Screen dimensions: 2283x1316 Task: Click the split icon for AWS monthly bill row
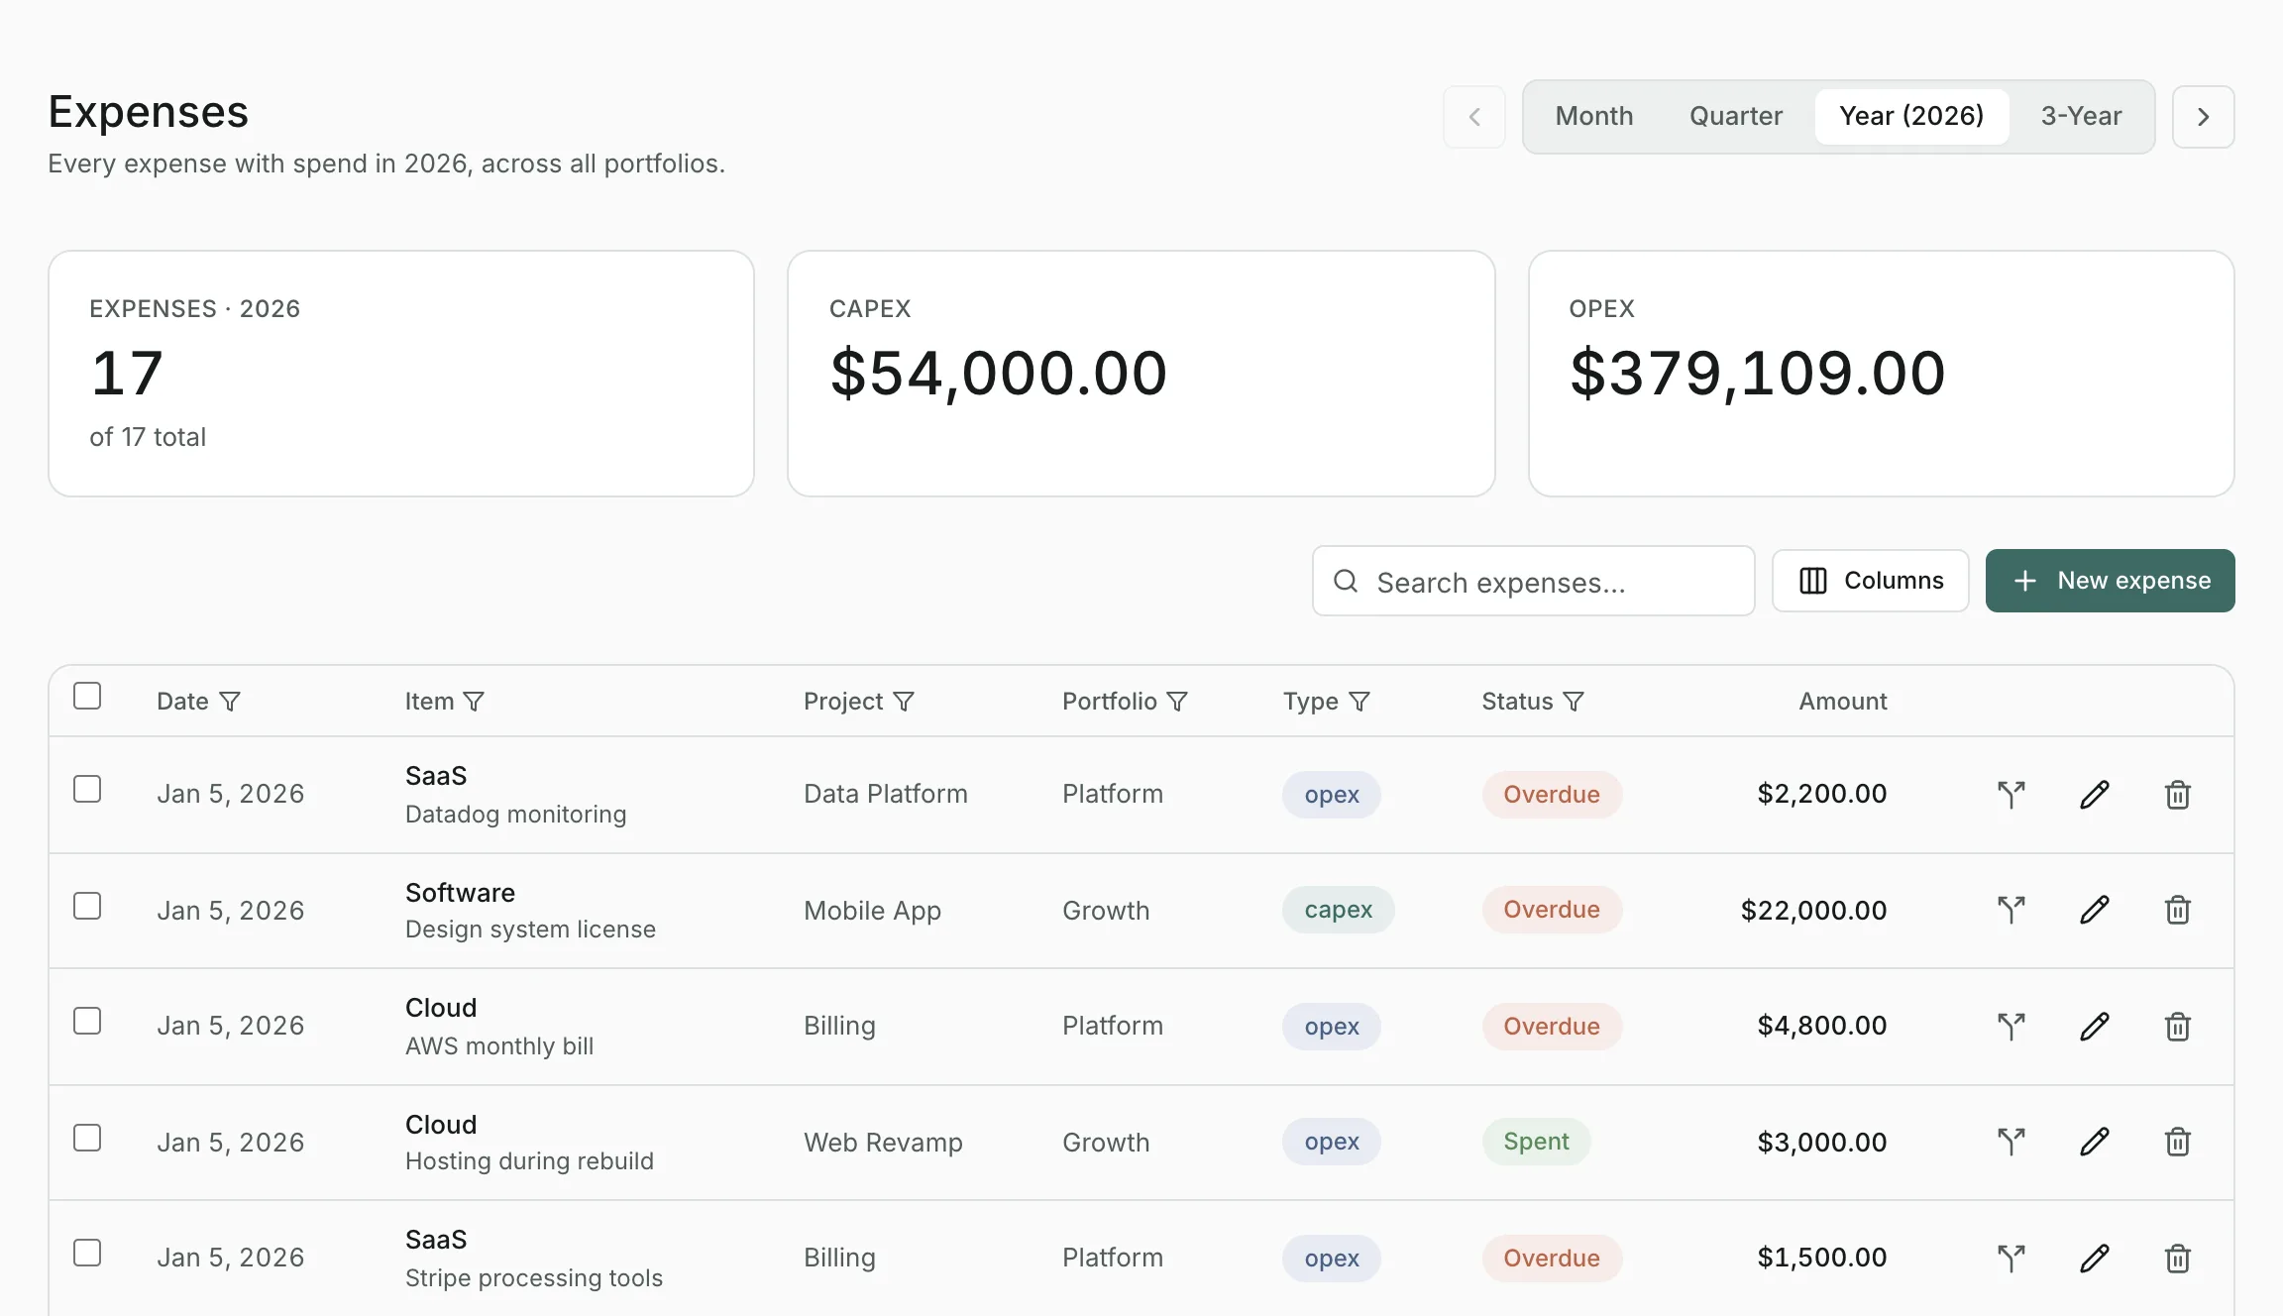[x=2011, y=1026]
